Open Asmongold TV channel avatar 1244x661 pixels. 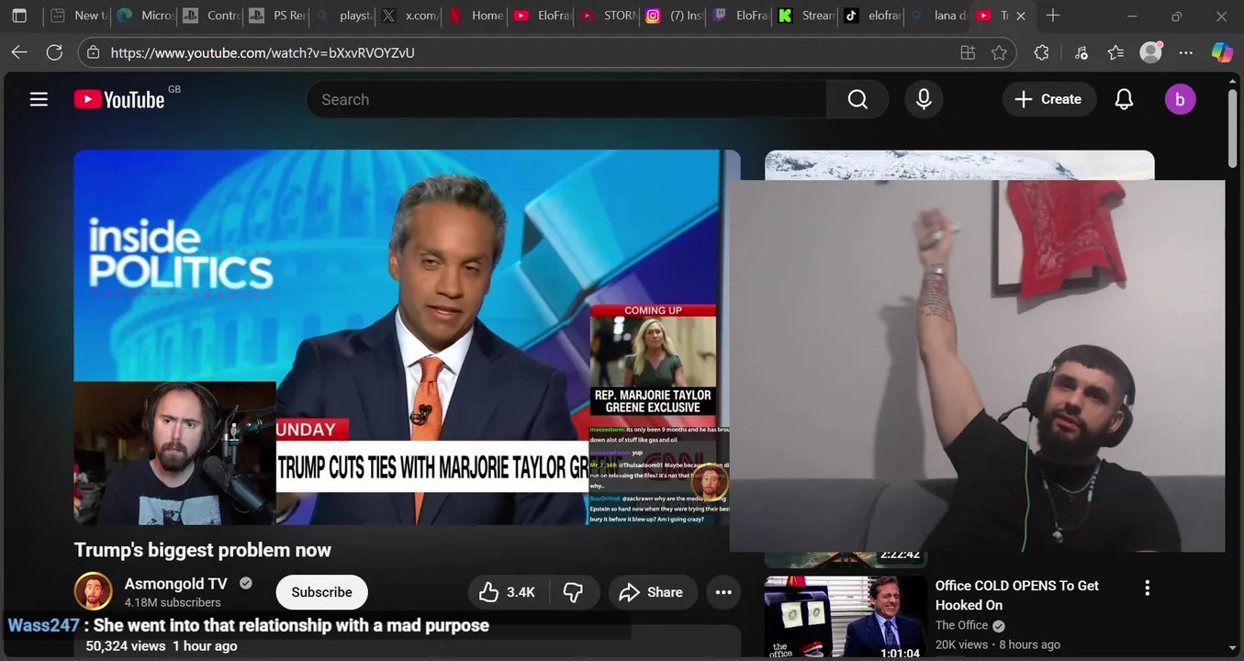(93, 592)
